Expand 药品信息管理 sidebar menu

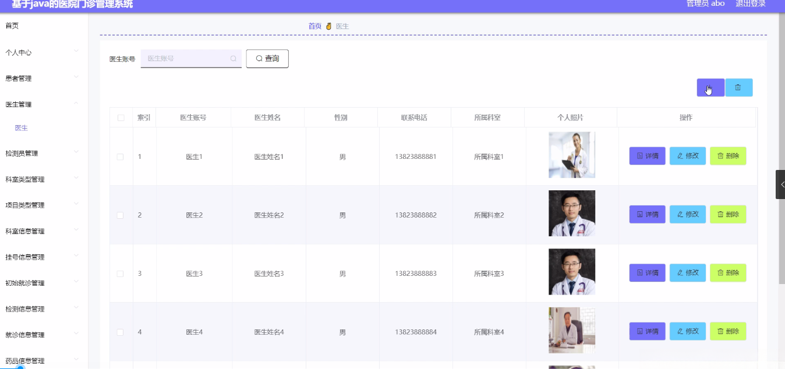[x=44, y=361]
